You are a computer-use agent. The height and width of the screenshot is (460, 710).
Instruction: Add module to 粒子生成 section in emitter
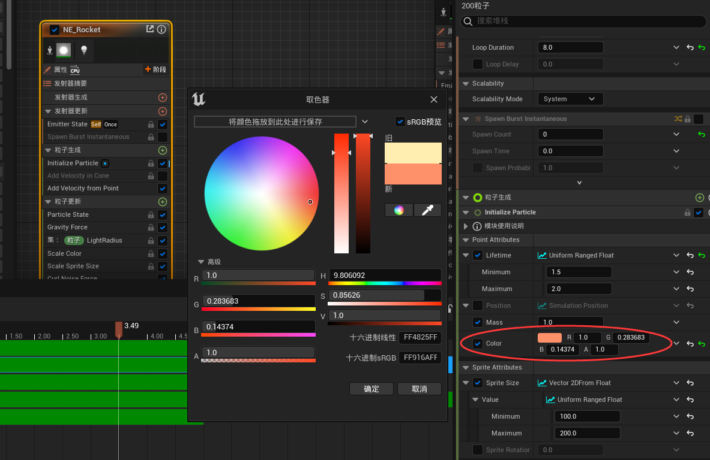click(x=163, y=150)
